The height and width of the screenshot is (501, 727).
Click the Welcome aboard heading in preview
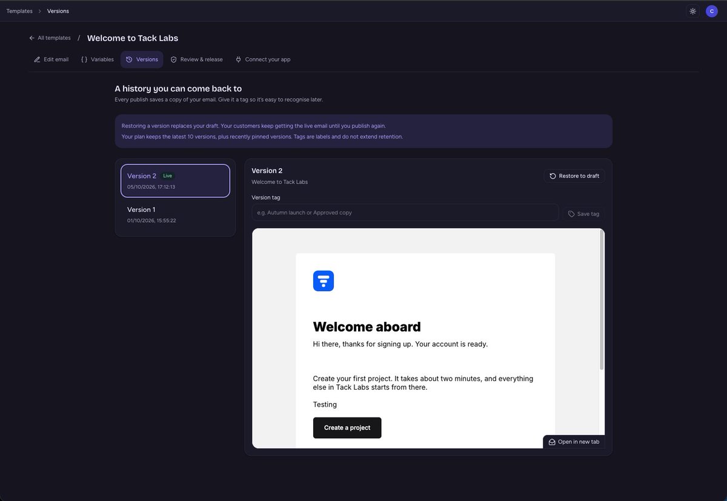(x=367, y=327)
